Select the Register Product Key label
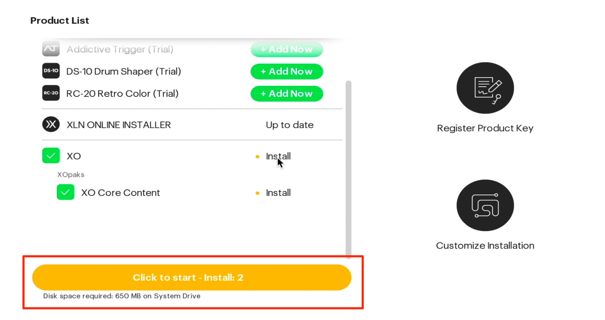The height and width of the screenshot is (320, 605). coord(485,128)
